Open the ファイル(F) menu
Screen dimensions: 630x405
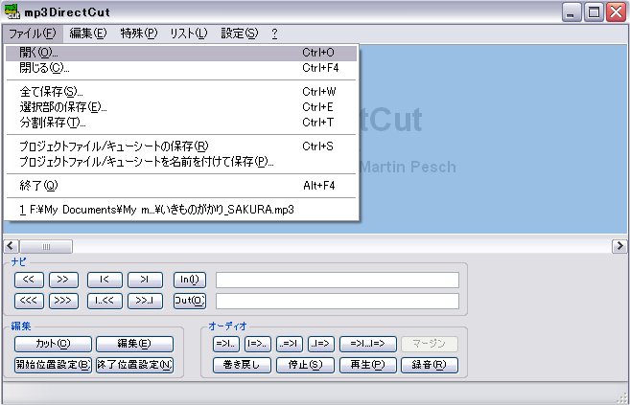click(x=33, y=34)
